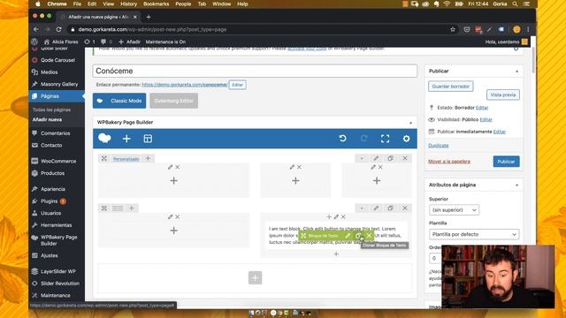Viewport: 566px width, 318px height.
Task: Publish the page with Publicar button
Action: coord(506,162)
